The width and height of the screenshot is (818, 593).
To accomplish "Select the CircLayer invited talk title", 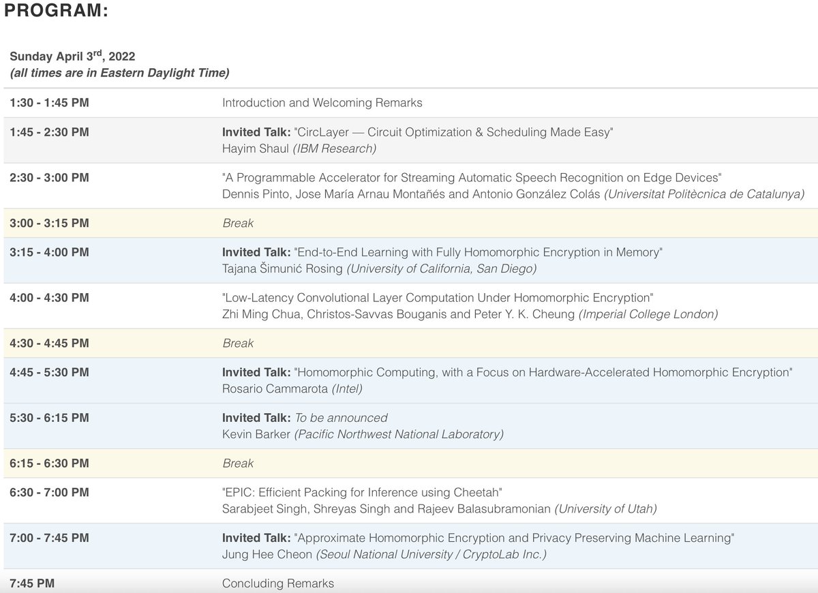I will pos(453,132).
